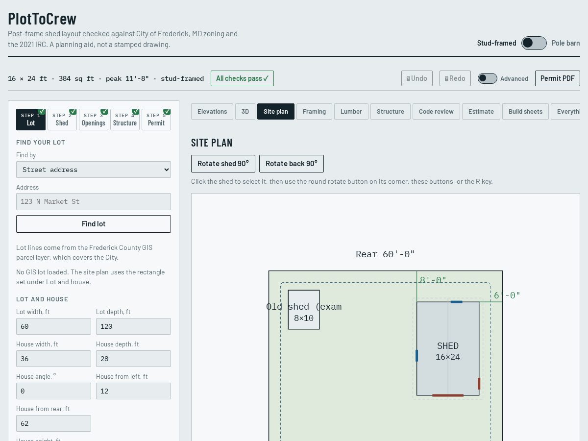
Task: Click the Rear 60'-0" lot dimension label
Action: click(385, 254)
